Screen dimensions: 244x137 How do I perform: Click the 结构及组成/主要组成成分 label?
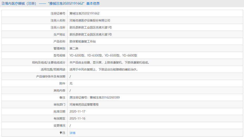tap(49, 62)
